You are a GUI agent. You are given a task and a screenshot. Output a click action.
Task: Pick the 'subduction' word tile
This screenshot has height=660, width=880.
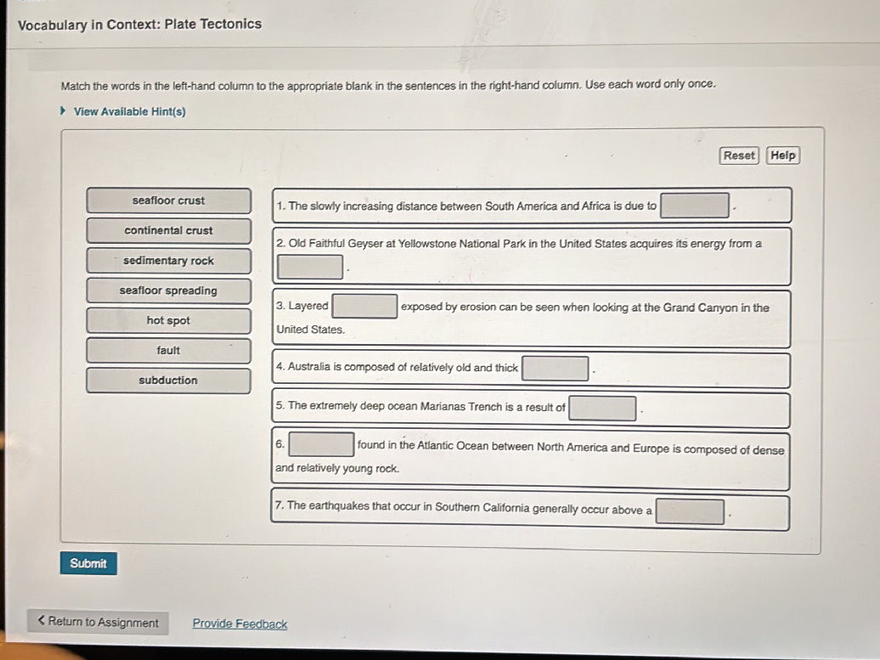coord(168,381)
